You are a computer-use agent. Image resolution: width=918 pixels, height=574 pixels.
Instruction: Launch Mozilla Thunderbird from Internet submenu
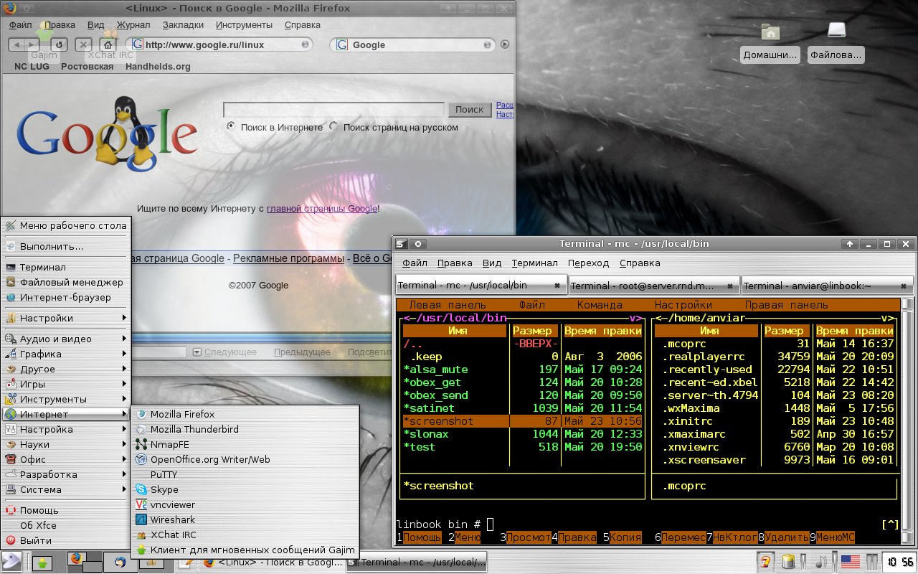pos(245,429)
